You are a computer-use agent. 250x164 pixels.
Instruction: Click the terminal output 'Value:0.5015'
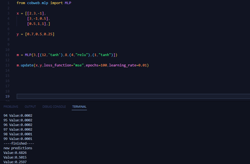[x=15, y=157]
